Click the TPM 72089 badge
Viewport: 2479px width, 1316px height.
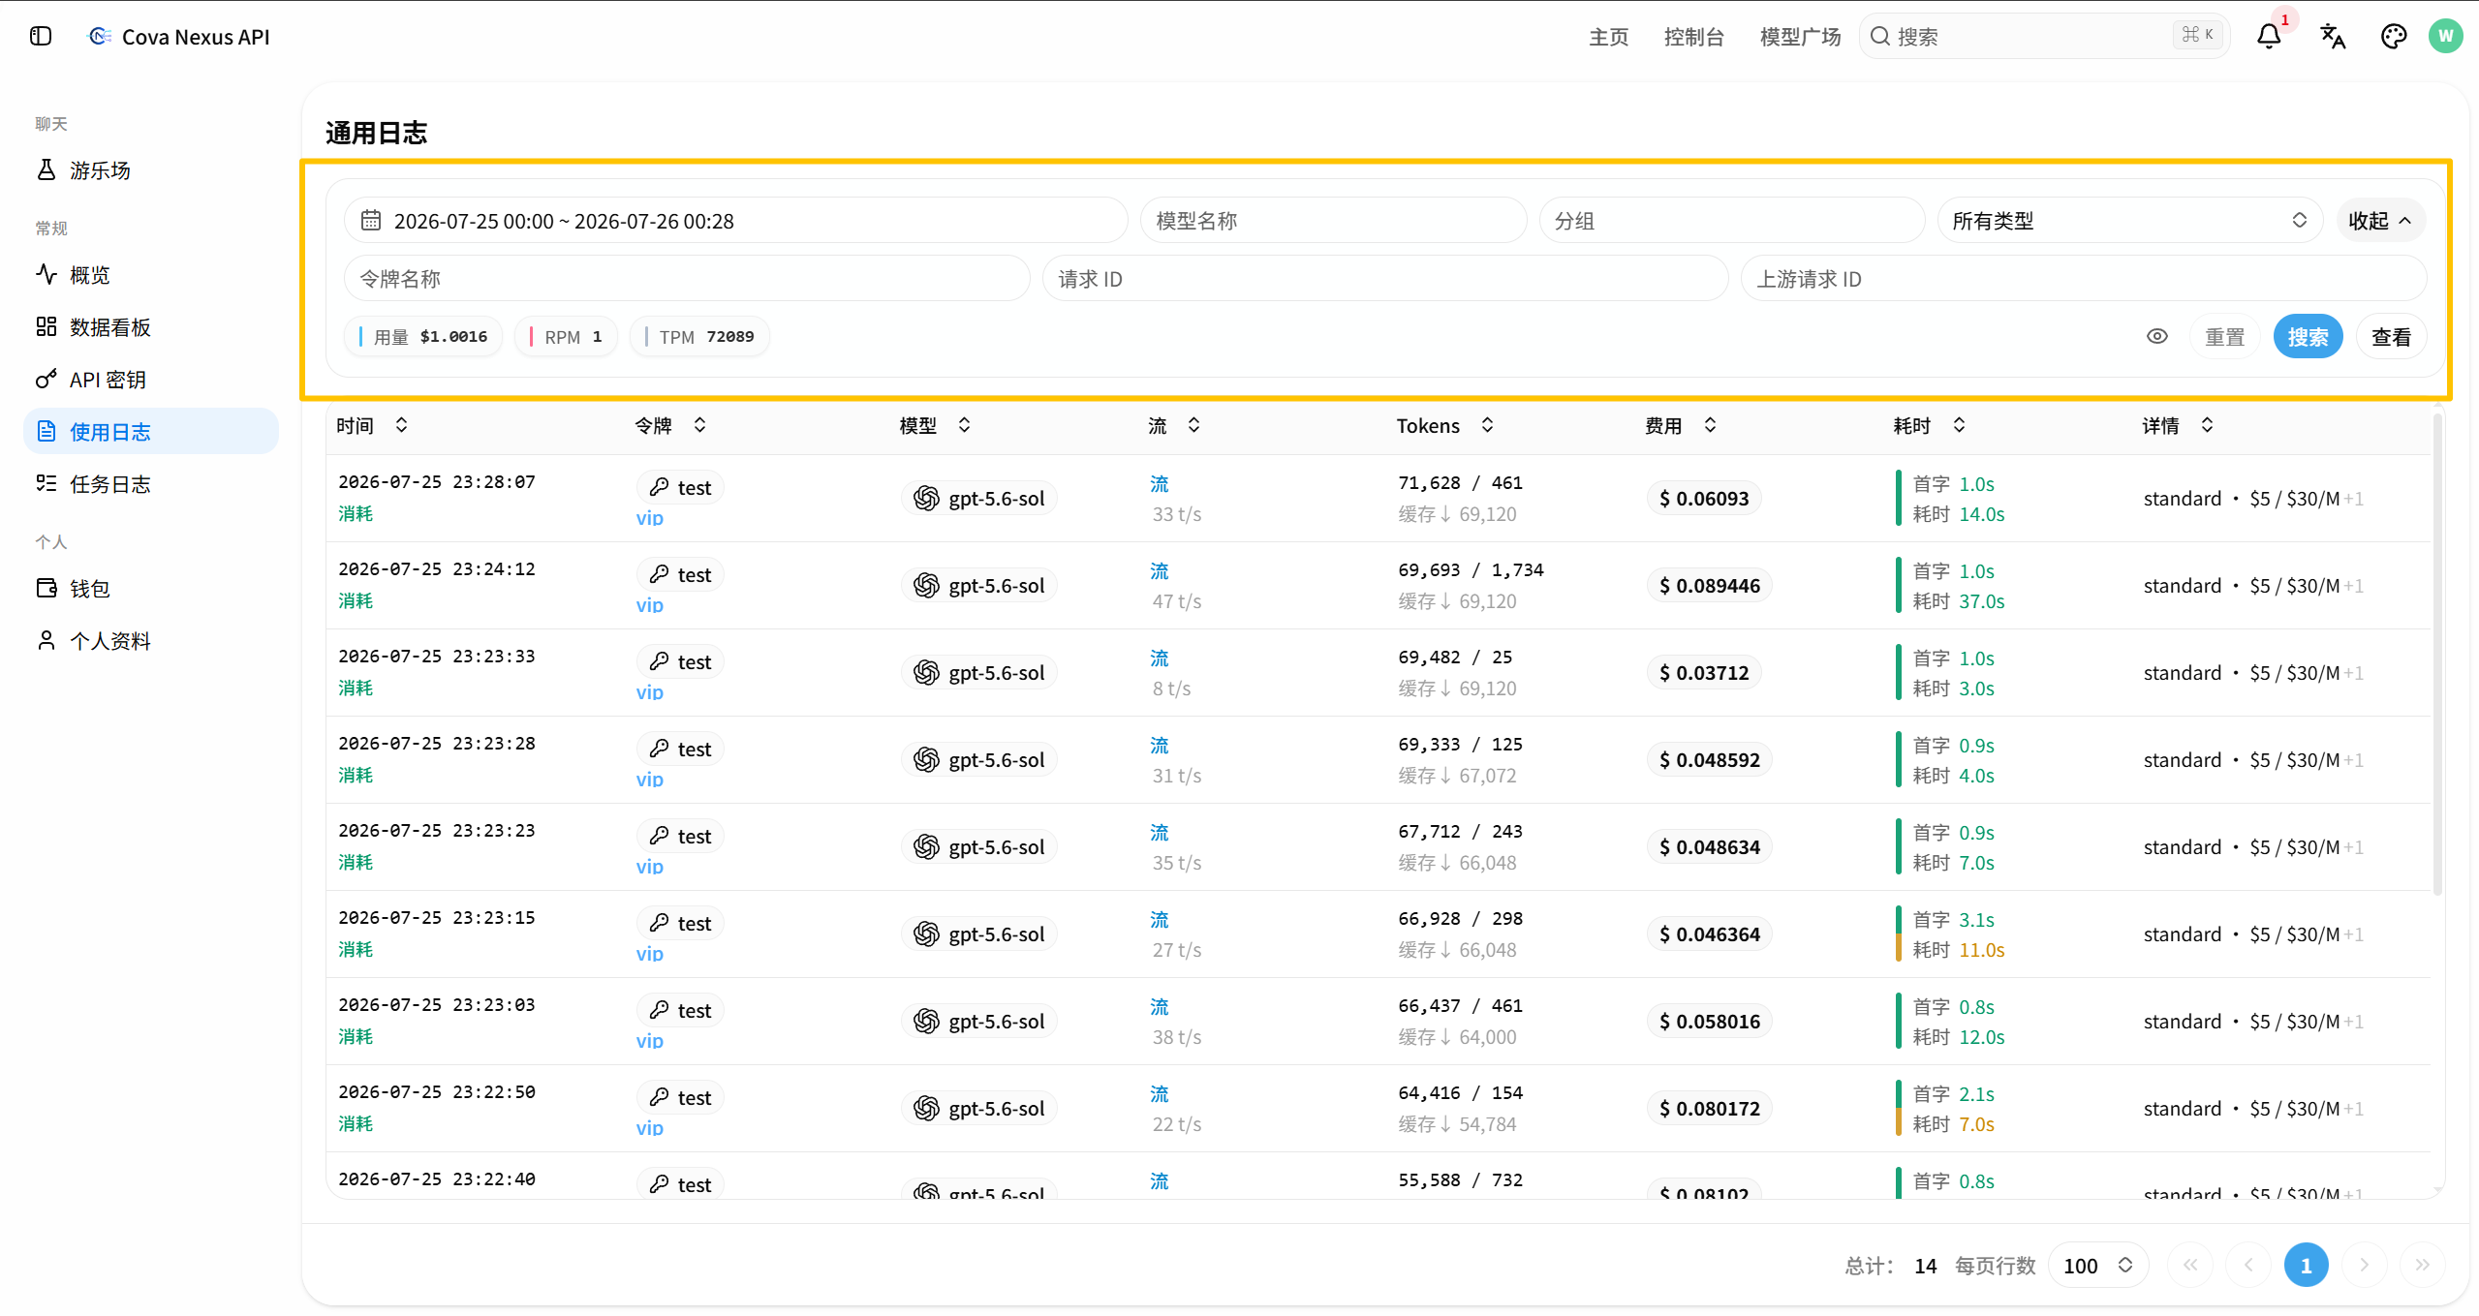click(699, 336)
